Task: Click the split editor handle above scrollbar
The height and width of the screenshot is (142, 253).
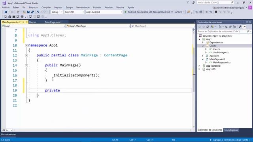Action: (x=194, y=30)
